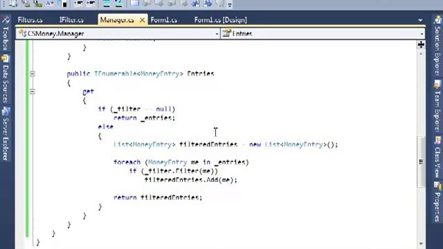Image resolution: width=443 pixels, height=249 pixels.
Task: Uncomment the selected lines icon
Action: (x=118, y=3)
